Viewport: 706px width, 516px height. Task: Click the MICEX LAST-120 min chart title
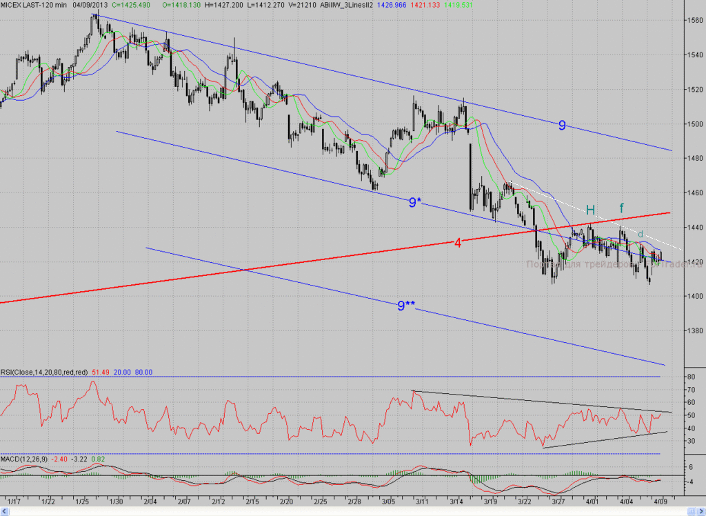(x=33, y=5)
